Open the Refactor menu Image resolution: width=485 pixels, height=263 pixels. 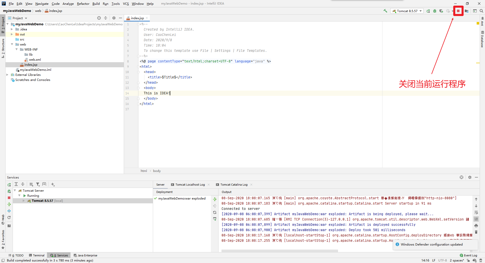point(83,4)
